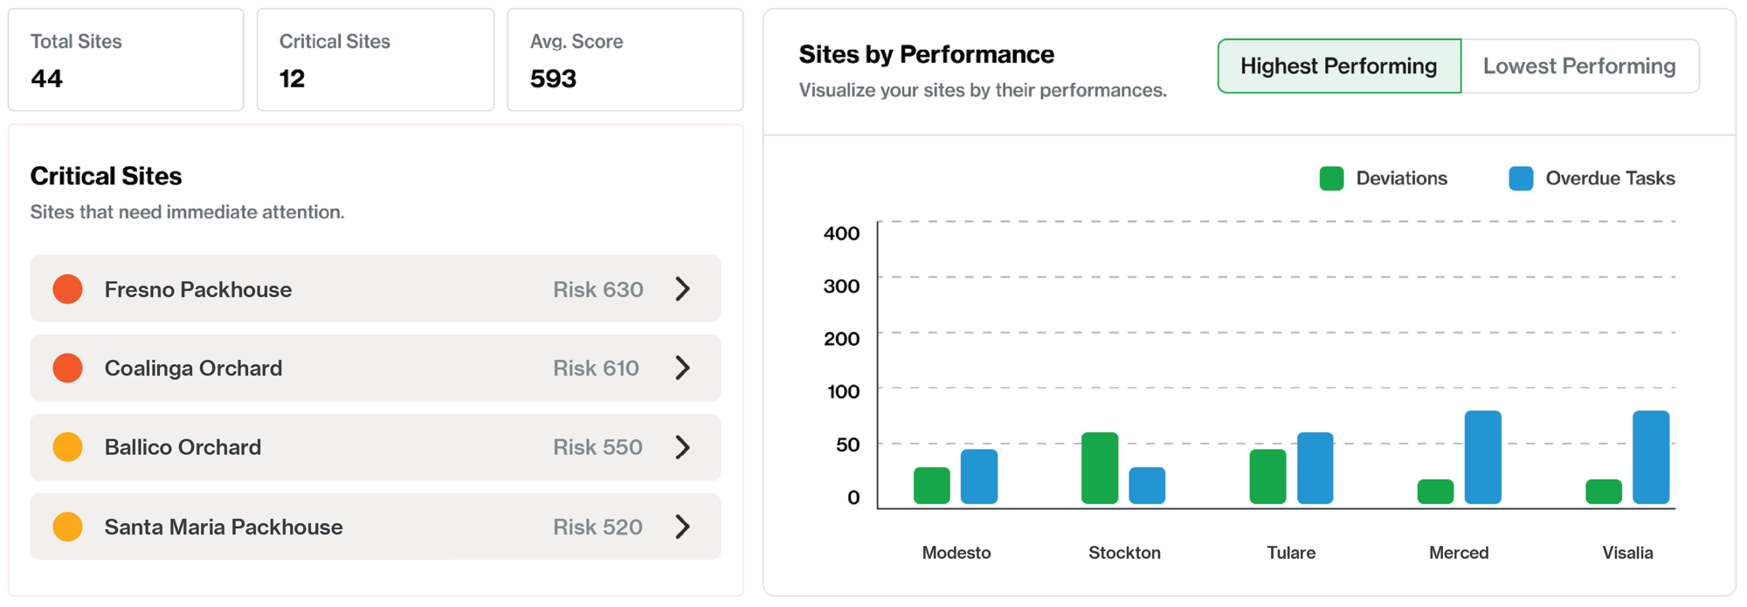Image resolution: width=1747 pixels, height=607 pixels.
Task: Select the Santa Maria Packhouse row name
Action: point(224,527)
